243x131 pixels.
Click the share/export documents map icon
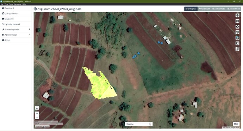point(237,49)
